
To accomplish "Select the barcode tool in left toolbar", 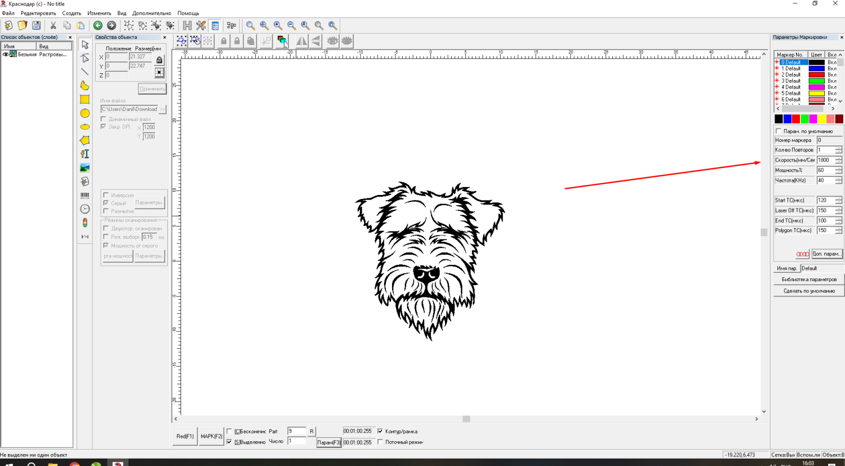I will pyautogui.click(x=84, y=196).
